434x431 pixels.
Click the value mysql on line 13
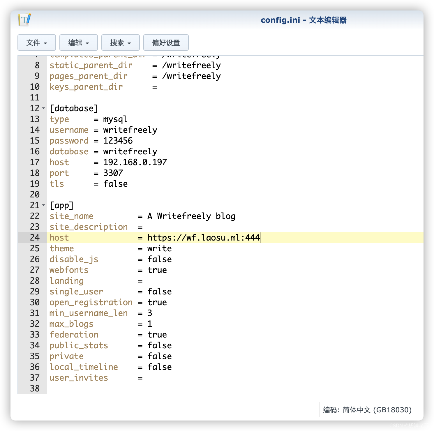[x=115, y=119]
